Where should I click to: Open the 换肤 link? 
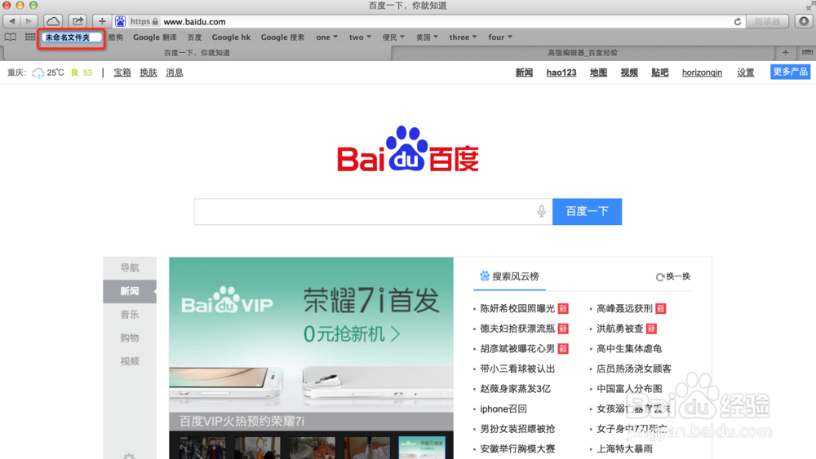click(149, 73)
